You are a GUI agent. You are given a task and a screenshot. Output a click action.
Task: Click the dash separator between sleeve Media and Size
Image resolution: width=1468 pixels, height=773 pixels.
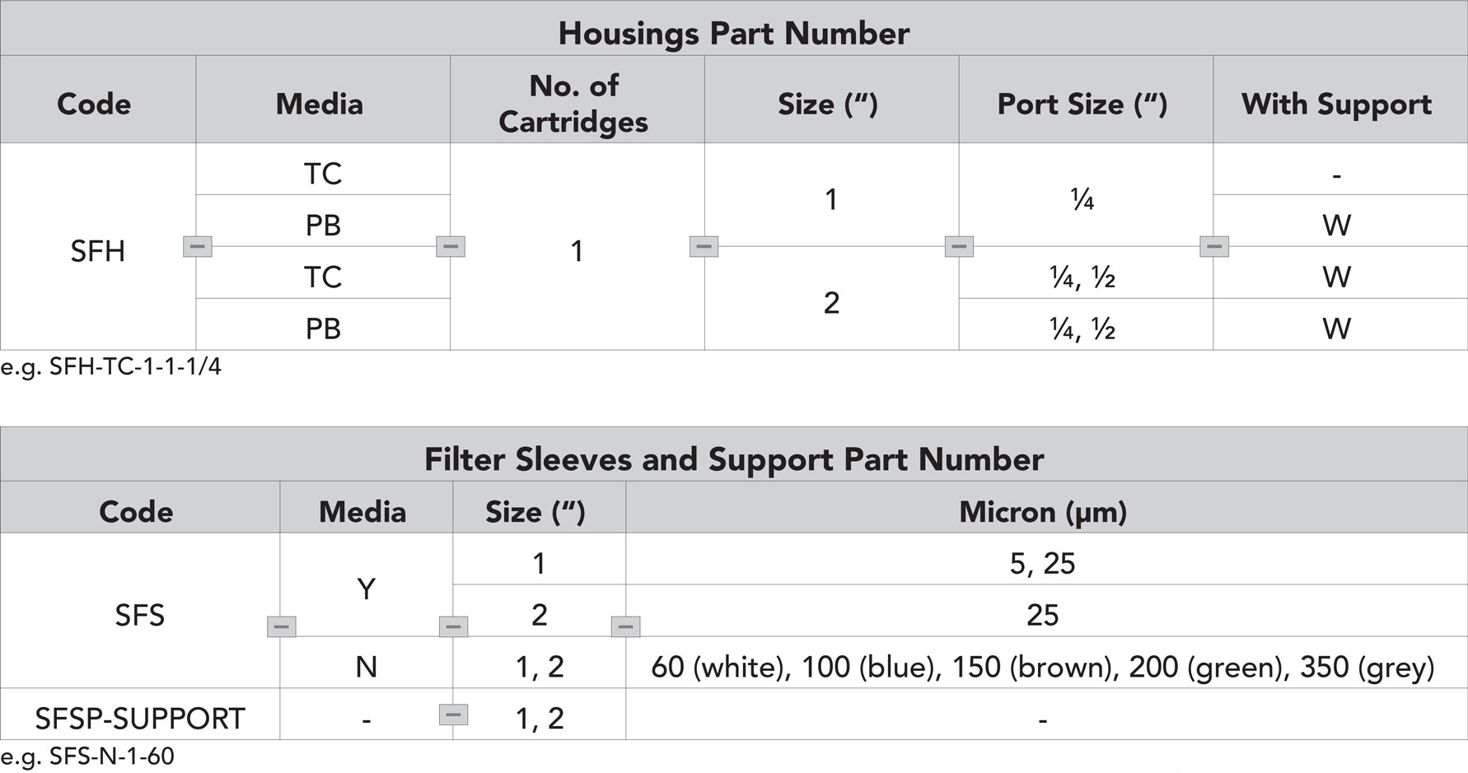[453, 626]
